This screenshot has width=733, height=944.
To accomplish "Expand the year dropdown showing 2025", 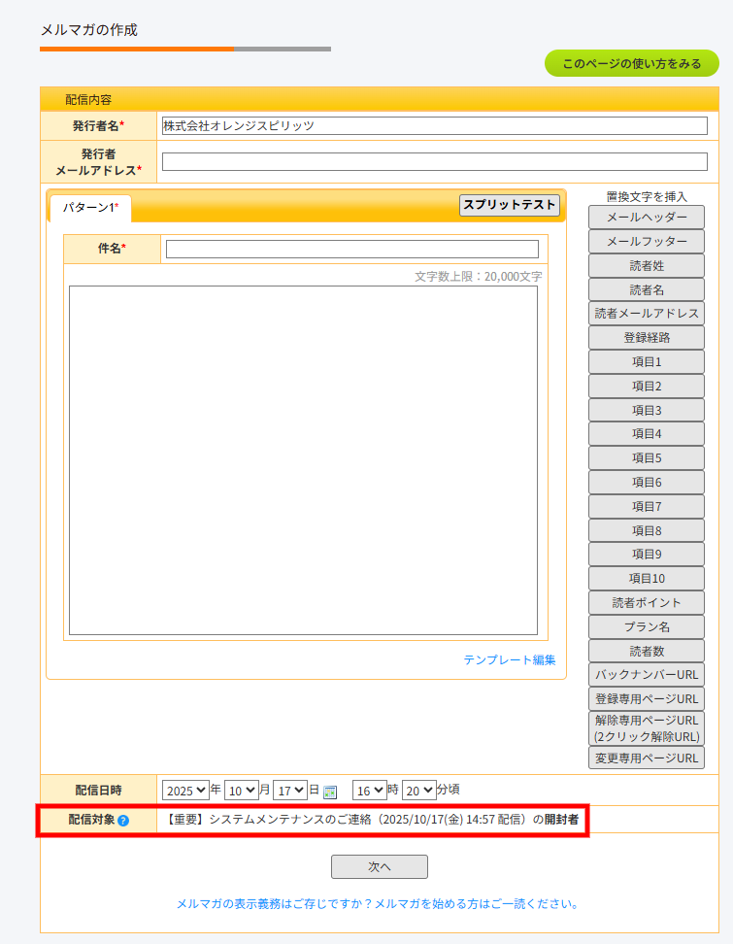I will pos(184,791).
